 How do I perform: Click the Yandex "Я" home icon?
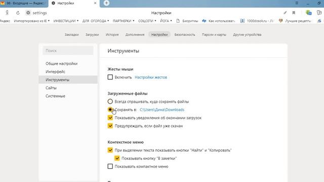tap(7, 13)
